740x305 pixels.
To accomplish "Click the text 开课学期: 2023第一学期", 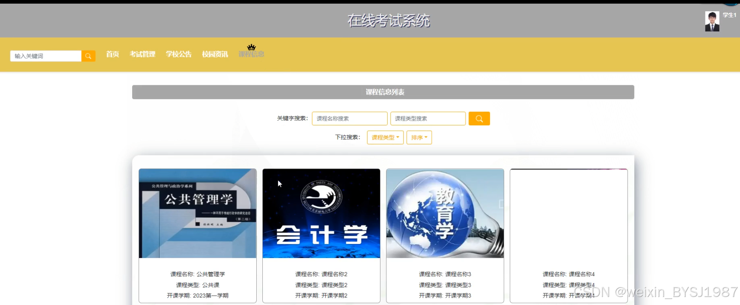I will pos(198,295).
